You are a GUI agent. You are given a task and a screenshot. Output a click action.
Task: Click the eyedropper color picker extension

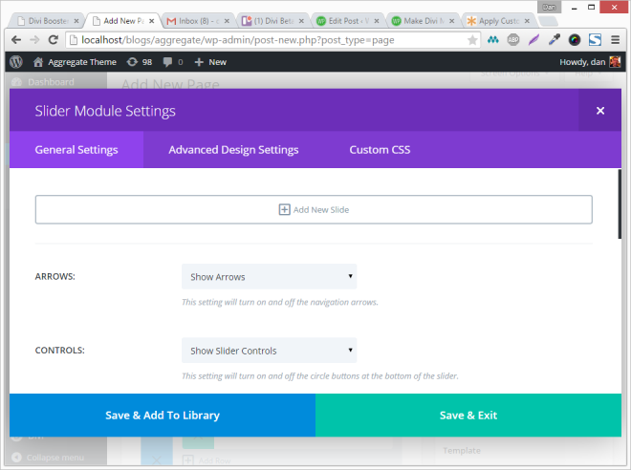(555, 40)
